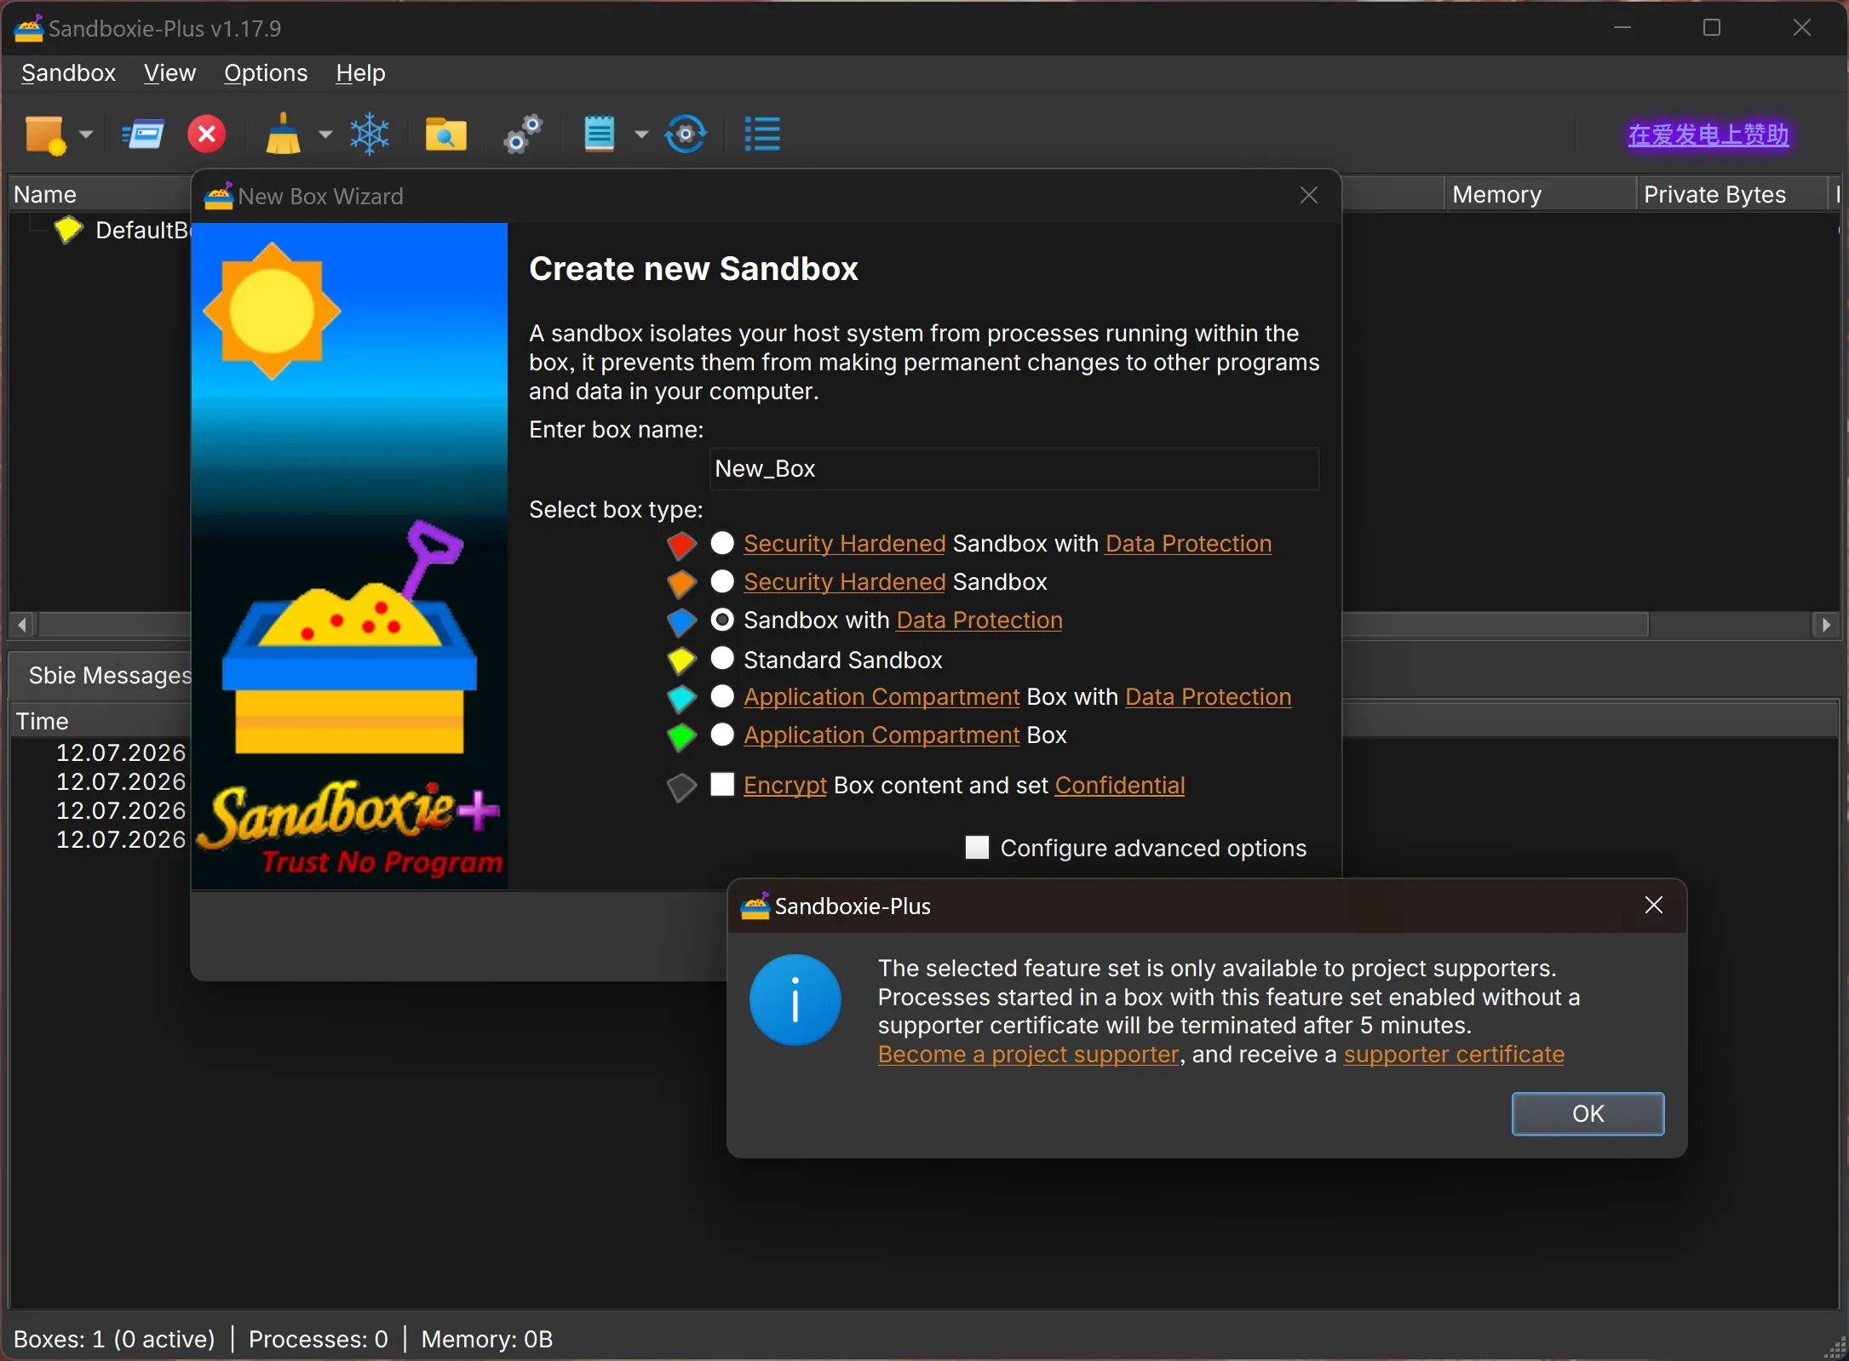The height and width of the screenshot is (1361, 1849).
Task: Select Sandbox with Data Protection radio button
Action: click(722, 620)
